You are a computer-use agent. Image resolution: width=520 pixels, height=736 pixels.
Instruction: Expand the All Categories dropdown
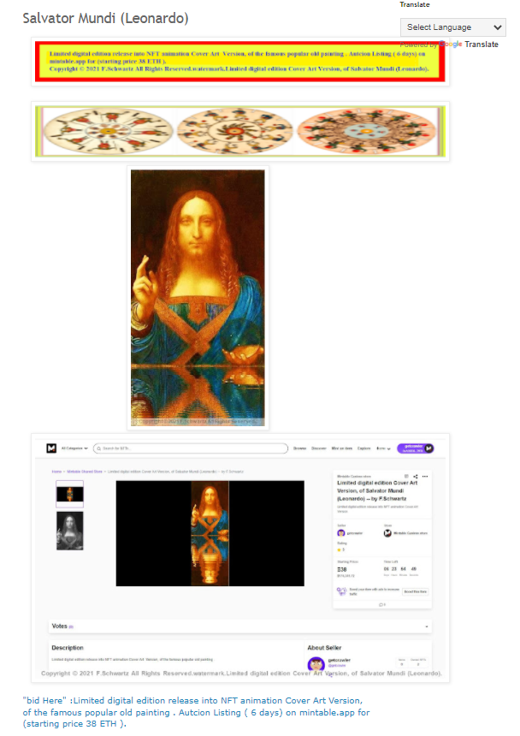[x=74, y=448]
